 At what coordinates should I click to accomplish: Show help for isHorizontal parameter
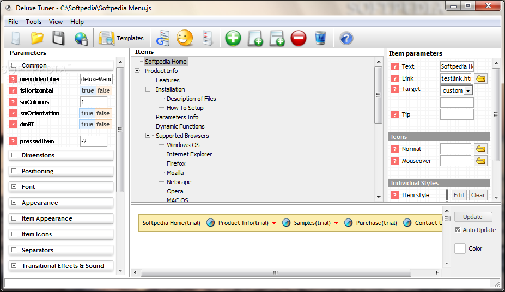pyautogui.click(x=13, y=90)
